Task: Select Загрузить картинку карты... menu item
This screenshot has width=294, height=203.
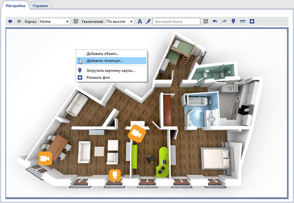Action: click(x=110, y=70)
